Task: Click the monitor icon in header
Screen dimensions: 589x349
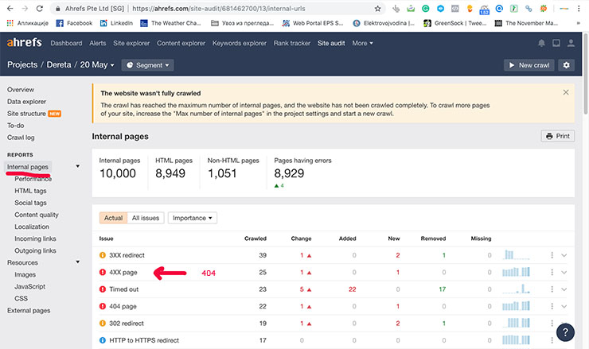Action: point(556,43)
